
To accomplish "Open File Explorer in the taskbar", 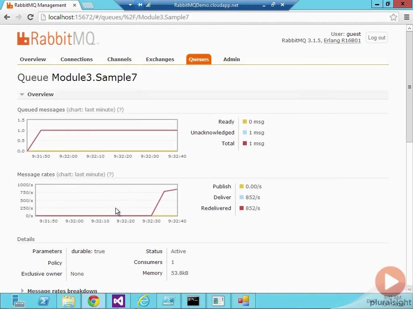I will point(69,301).
